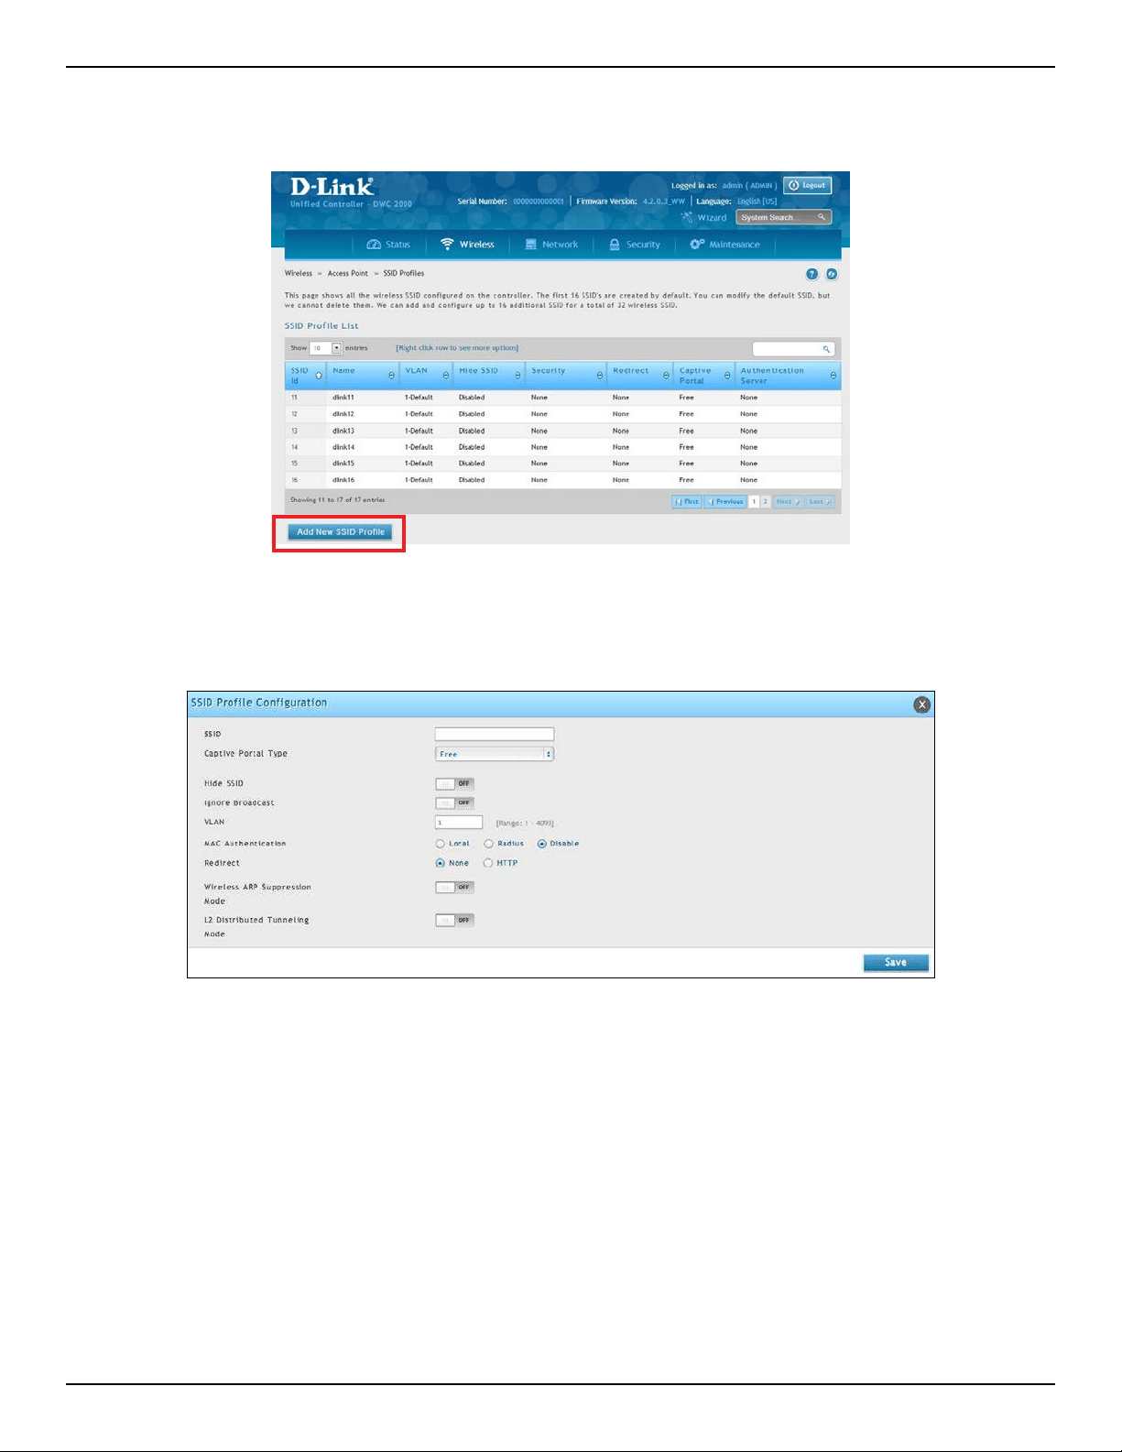Select Radius MAC Authentication radio
This screenshot has height=1452, width=1122.
(489, 844)
